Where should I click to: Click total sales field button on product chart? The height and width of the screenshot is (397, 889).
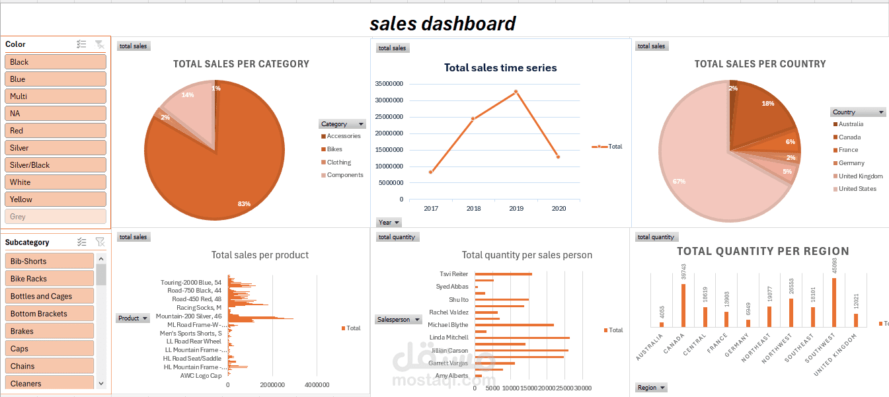(134, 236)
